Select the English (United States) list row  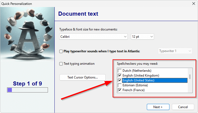[x=155, y=80]
